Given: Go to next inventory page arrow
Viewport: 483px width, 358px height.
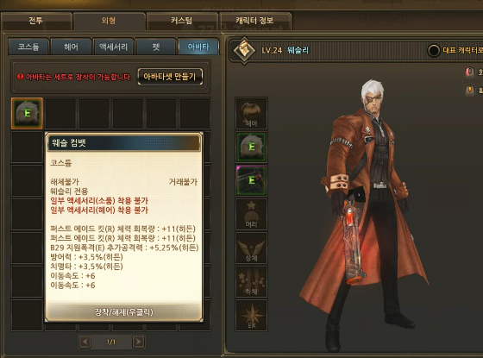Looking at the screenshot, I should point(138,342).
